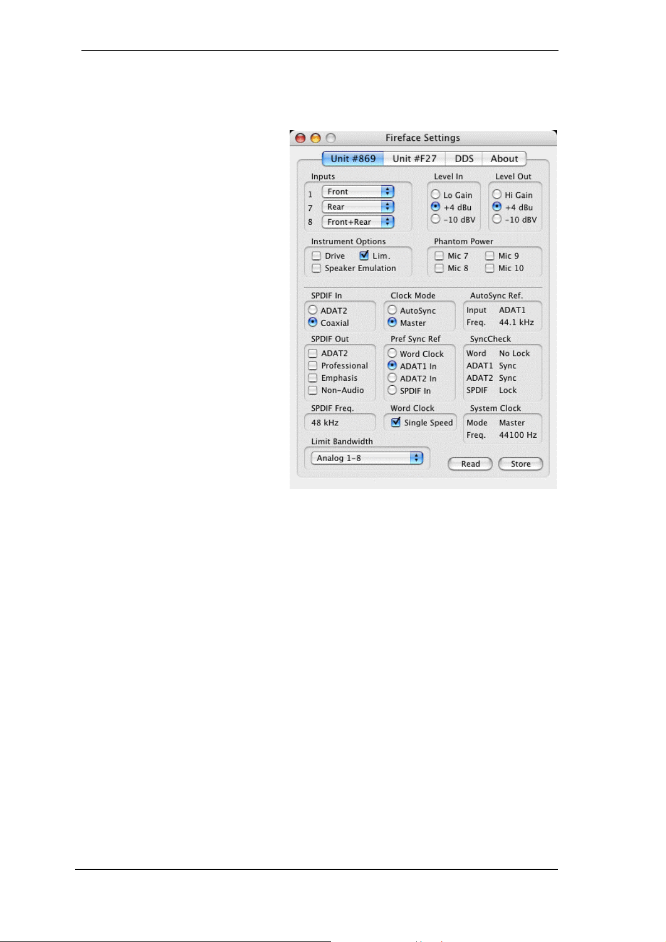666x942 pixels.
Task: Select Hi Gain under Level Out
Action: point(497,195)
